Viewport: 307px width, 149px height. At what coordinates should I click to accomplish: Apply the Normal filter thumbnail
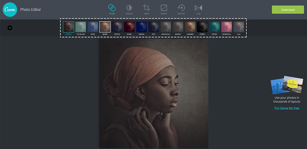pos(68,27)
